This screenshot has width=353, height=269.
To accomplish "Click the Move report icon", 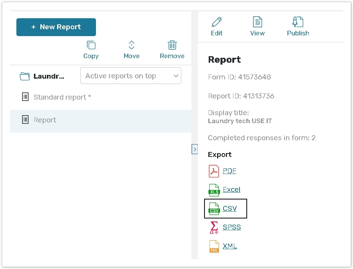I will [131, 46].
